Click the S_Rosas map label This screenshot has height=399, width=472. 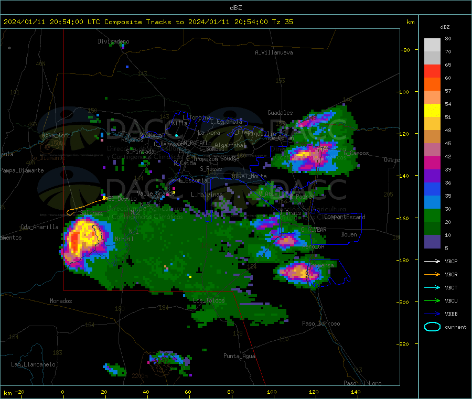pos(211,169)
